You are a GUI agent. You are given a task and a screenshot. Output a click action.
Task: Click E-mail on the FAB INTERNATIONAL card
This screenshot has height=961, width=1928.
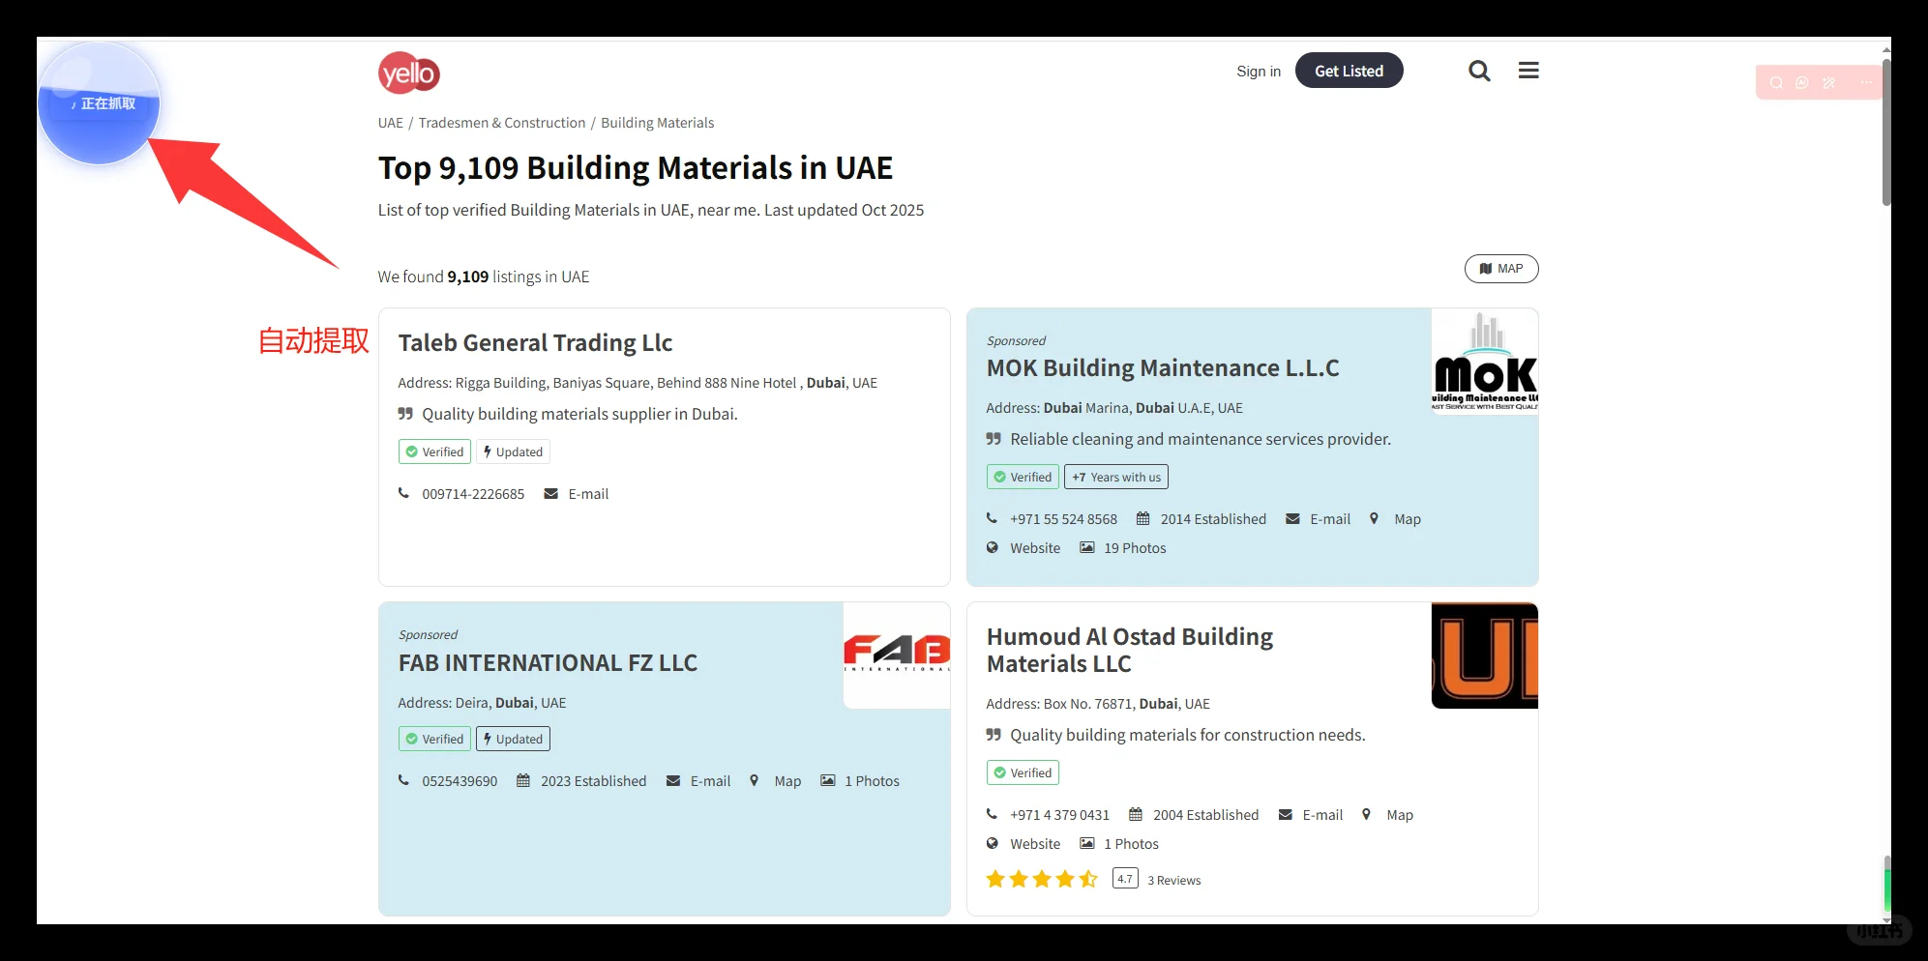[710, 781]
